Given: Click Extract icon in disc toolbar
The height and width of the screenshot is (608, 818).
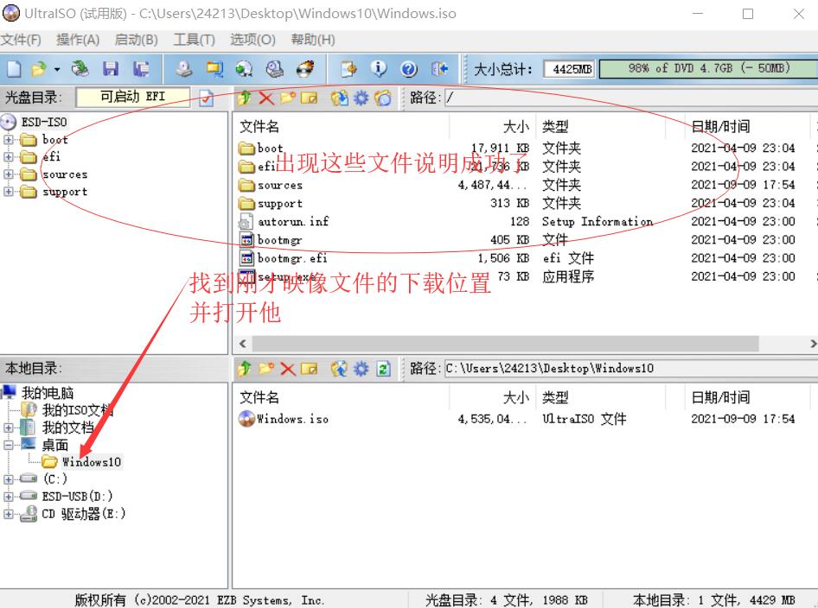Looking at the screenshot, I should (x=339, y=98).
